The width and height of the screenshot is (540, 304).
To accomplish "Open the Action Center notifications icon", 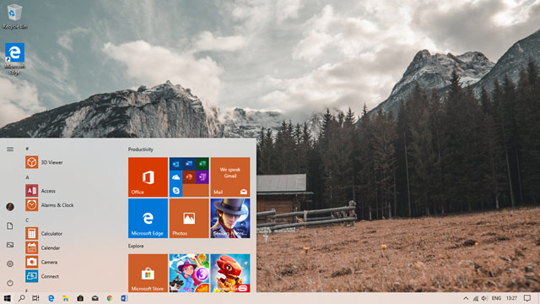I will point(527,298).
